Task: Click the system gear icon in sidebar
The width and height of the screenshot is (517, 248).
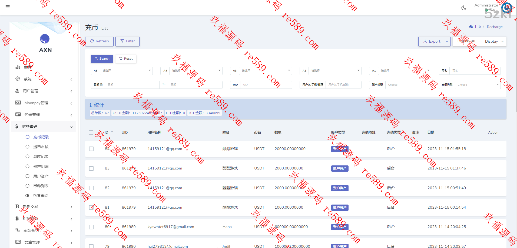Action: [x=18, y=79]
